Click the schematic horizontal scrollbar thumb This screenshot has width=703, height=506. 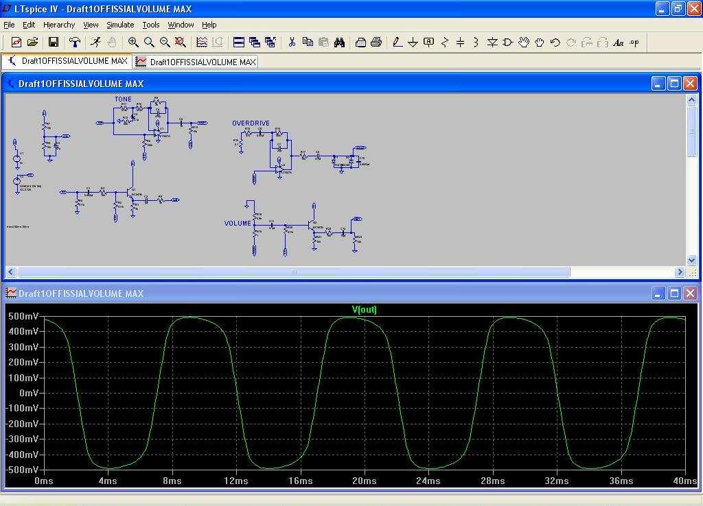(294, 272)
